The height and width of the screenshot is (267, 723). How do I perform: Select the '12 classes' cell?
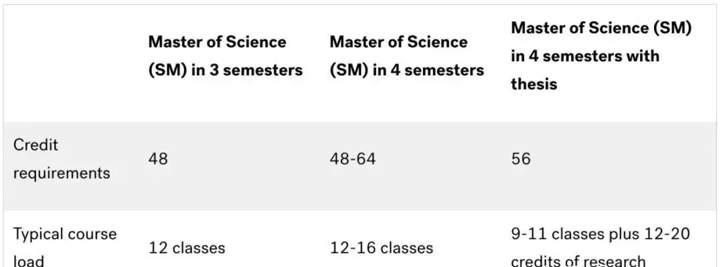coord(187,248)
